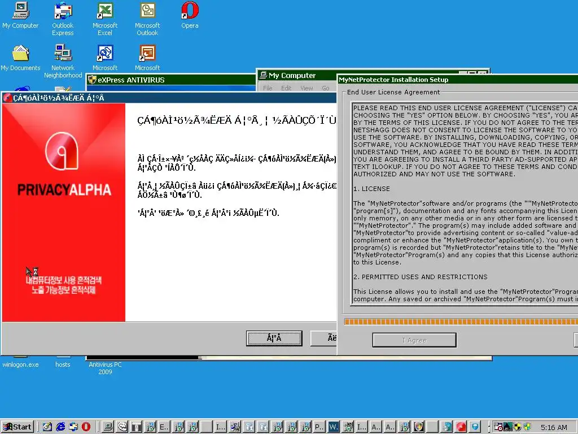578x434 pixels.
Task: Switch to the 'W.' taskbar button
Action: tap(334, 427)
